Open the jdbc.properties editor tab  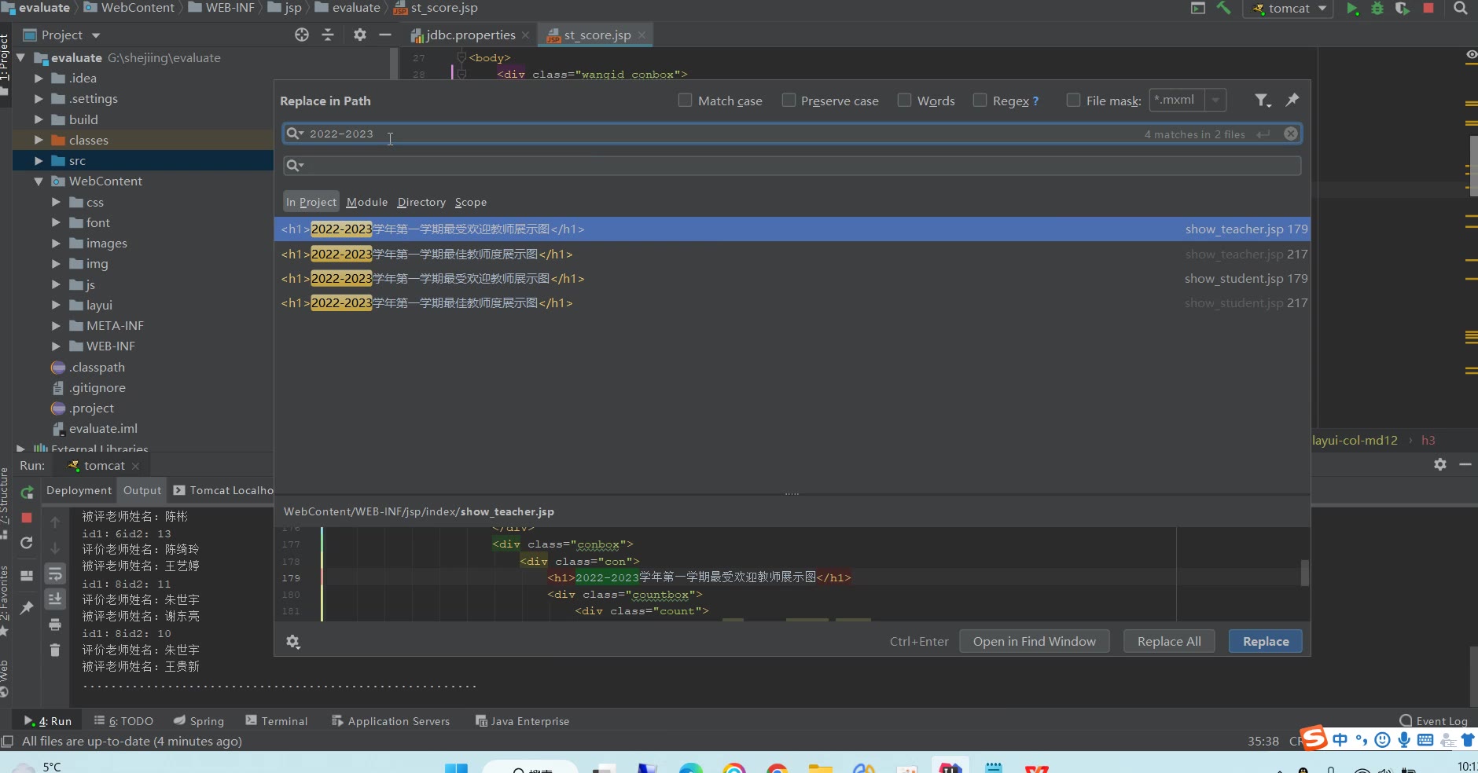470,35
